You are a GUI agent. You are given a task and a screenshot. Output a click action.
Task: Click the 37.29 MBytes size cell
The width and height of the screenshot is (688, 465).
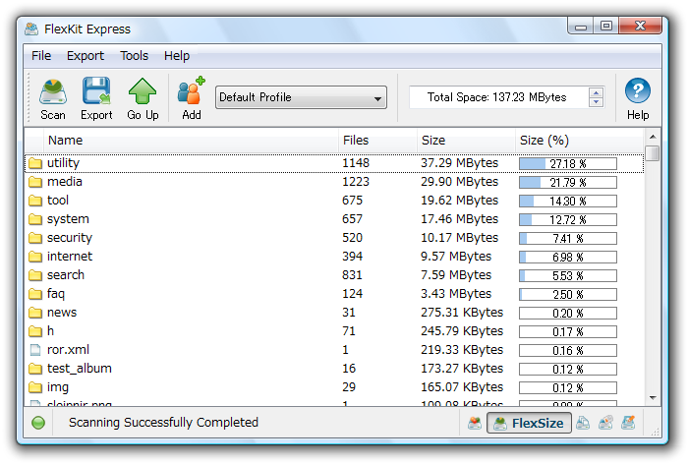coord(459,163)
